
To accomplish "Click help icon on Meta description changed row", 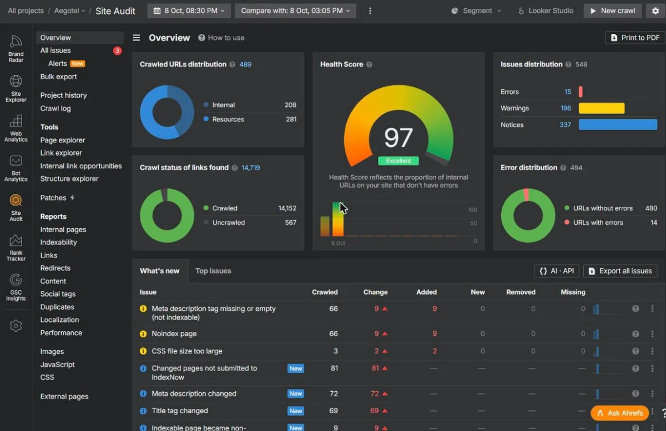I will coord(635,394).
